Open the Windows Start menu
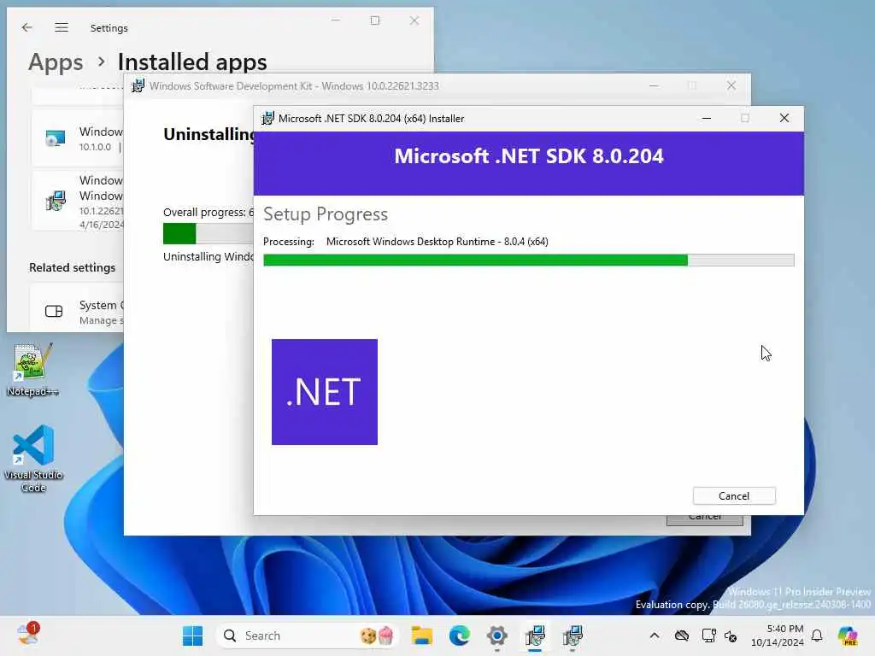The width and height of the screenshot is (875, 656). coord(192,635)
